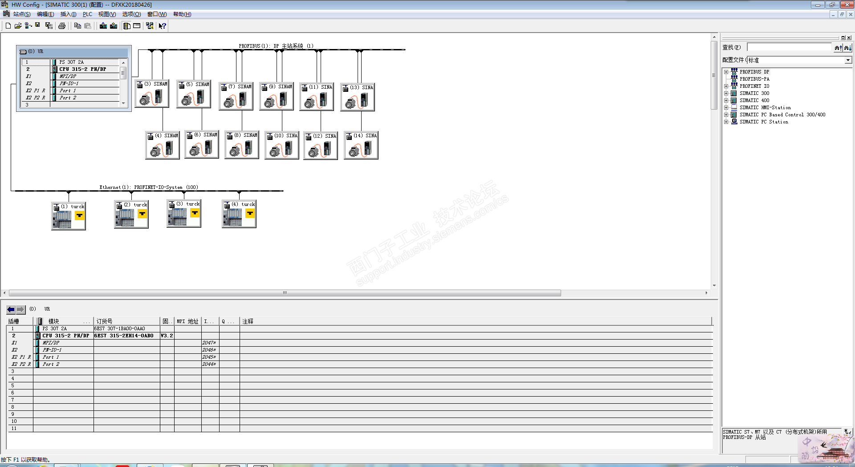Select the SINAMICS drive node numbered (14)
The image size is (855, 467).
(x=361, y=145)
